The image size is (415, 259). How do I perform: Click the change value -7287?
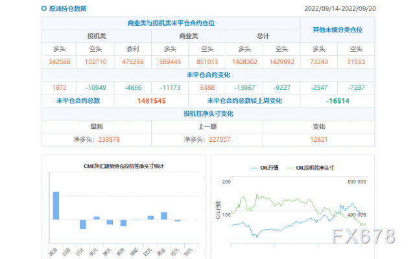356,88
